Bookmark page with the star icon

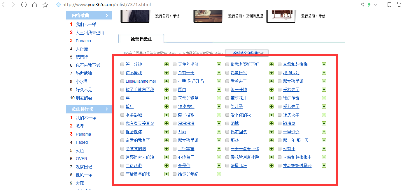[45, 5]
